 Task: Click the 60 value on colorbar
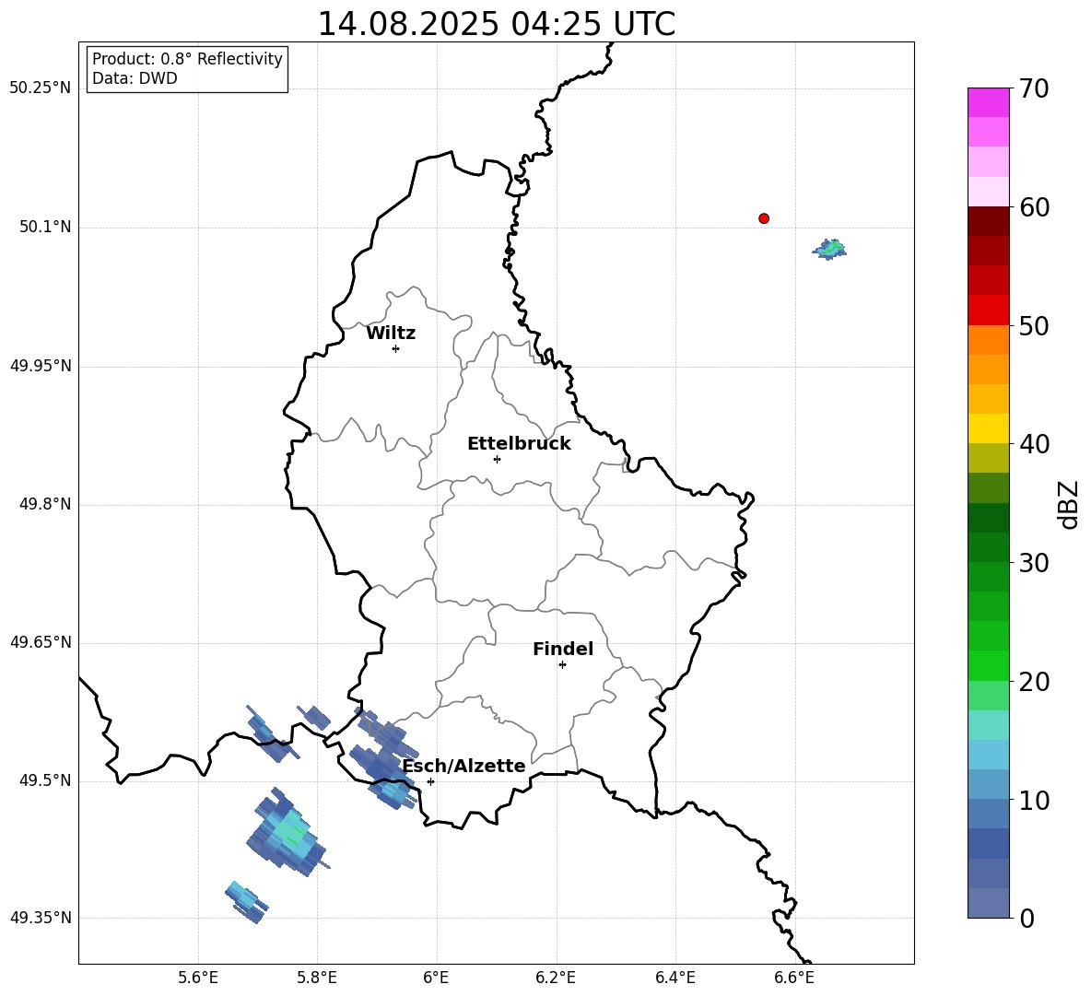(1034, 207)
